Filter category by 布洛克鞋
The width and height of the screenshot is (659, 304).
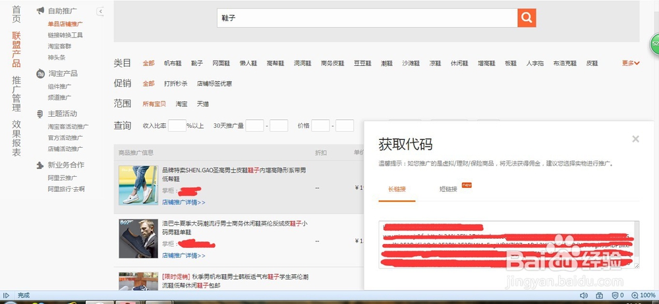coord(565,63)
